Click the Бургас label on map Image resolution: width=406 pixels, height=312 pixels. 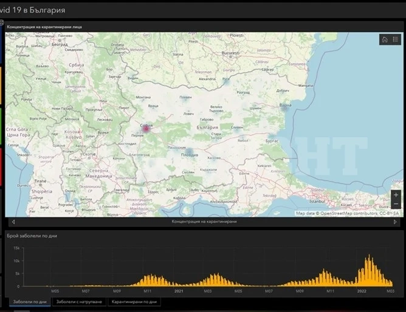tap(272, 141)
